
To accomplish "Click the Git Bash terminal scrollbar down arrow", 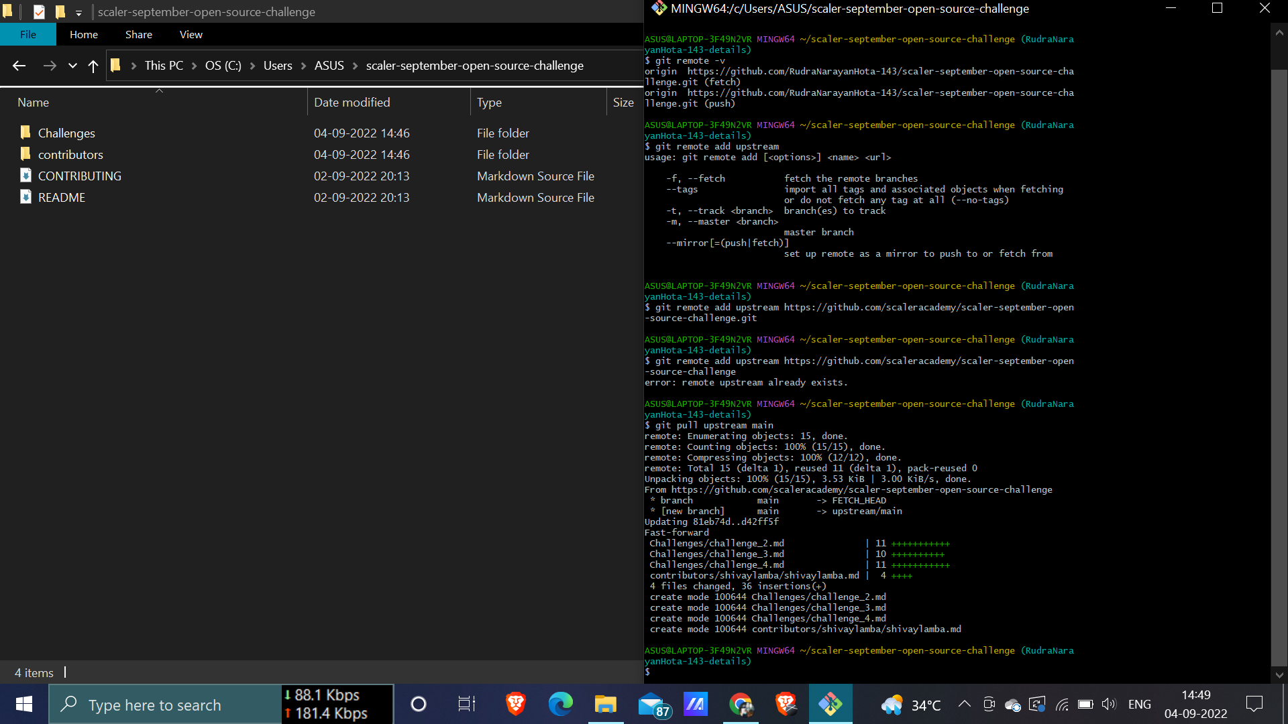I will [x=1279, y=675].
